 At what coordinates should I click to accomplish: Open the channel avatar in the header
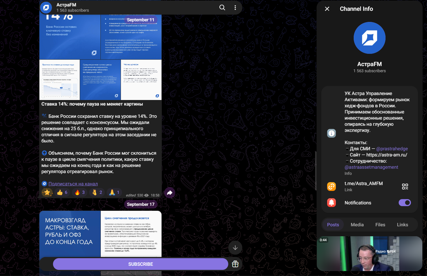point(46,8)
